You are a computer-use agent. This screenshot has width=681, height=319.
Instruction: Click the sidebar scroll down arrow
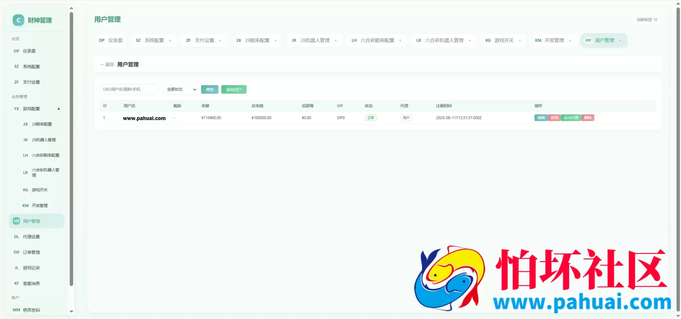pos(71,311)
